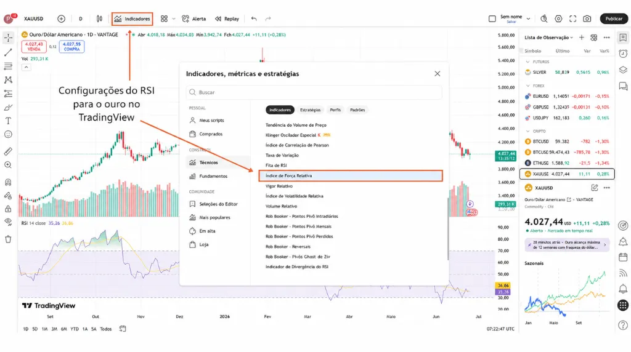Select EURUSD row in watchlist
The image size is (631, 352).
pyautogui.click(x=567, y=96)
